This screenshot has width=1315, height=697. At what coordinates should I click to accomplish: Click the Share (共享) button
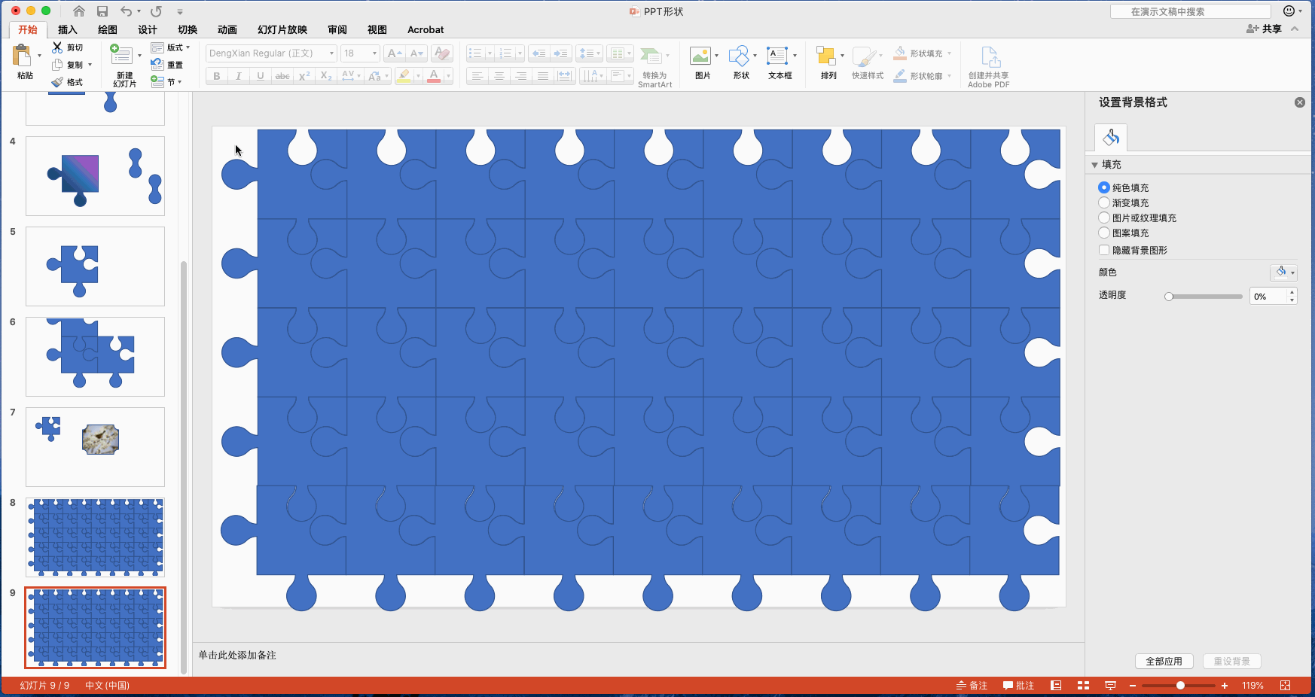pyautogui.click(x=1265, y=29)
